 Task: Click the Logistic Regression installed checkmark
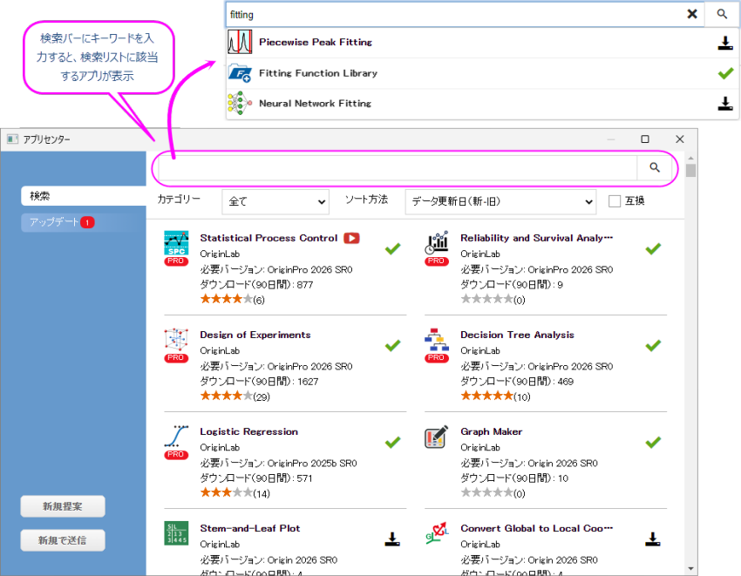[392, 443]
